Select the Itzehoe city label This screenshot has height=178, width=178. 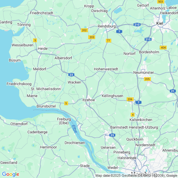89,100
